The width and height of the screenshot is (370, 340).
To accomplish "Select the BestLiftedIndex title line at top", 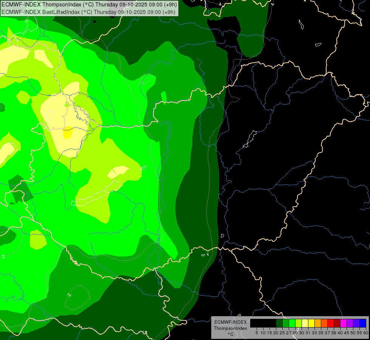I will pyautogui.click(x=88, y=12).
